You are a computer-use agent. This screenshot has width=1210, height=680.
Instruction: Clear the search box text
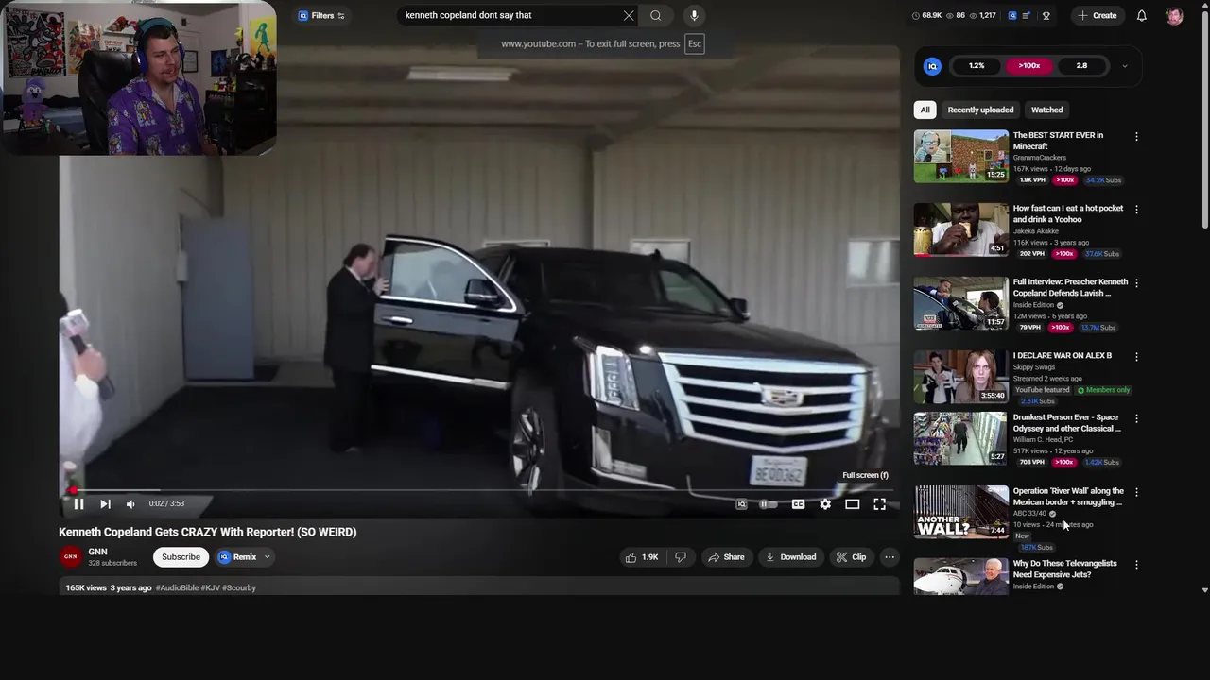click(x=629, y=15)
